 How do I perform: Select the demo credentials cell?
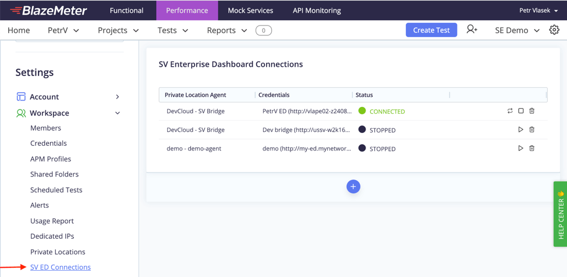[307, 149]
